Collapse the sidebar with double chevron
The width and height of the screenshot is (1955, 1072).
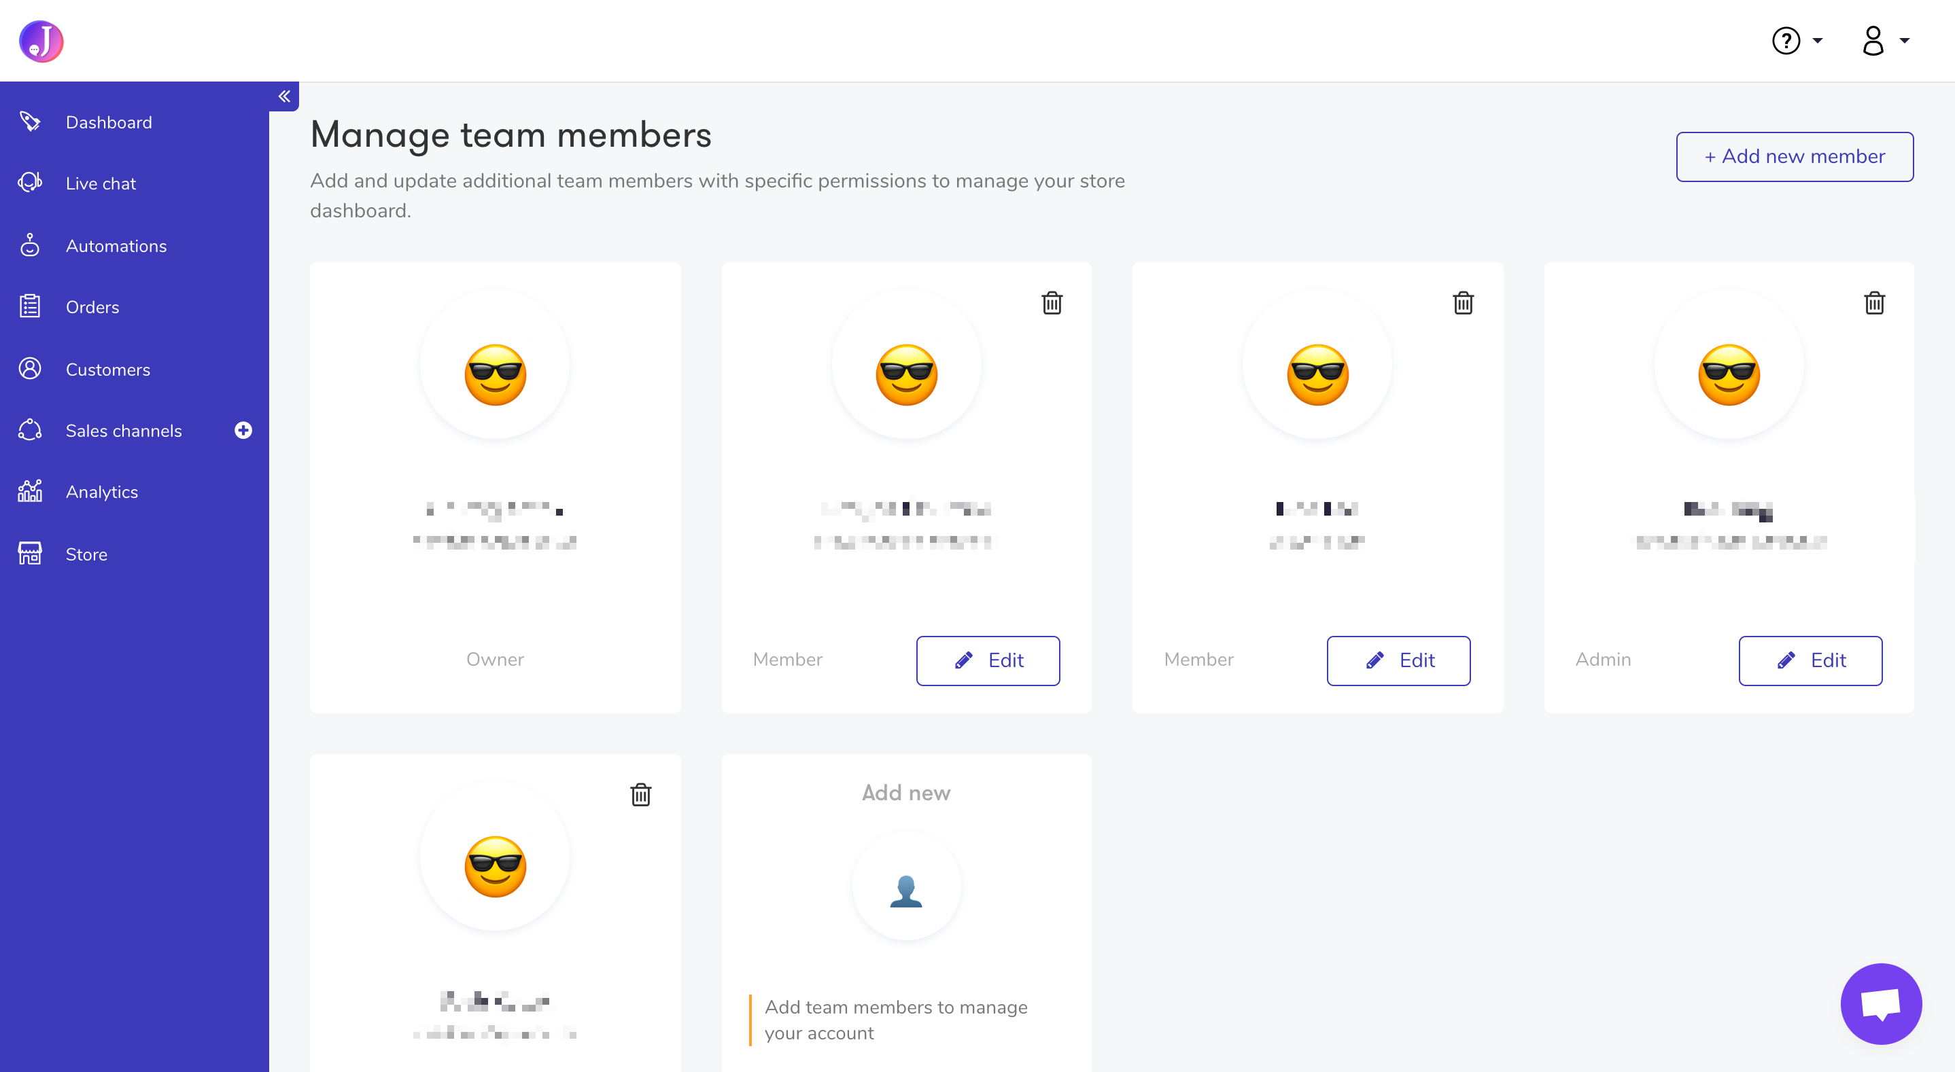[284, 96]
